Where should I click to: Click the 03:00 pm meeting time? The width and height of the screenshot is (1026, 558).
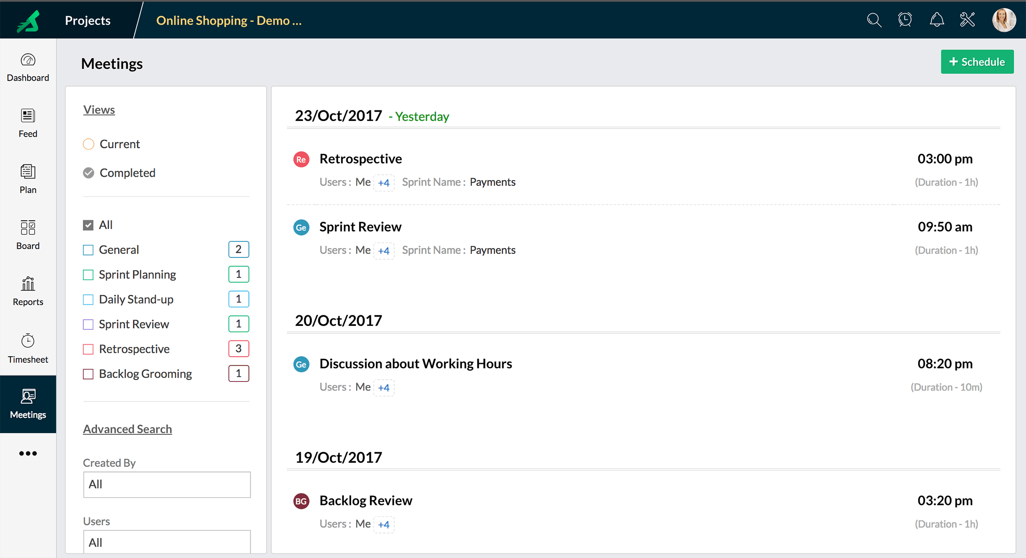coord(945,159)
